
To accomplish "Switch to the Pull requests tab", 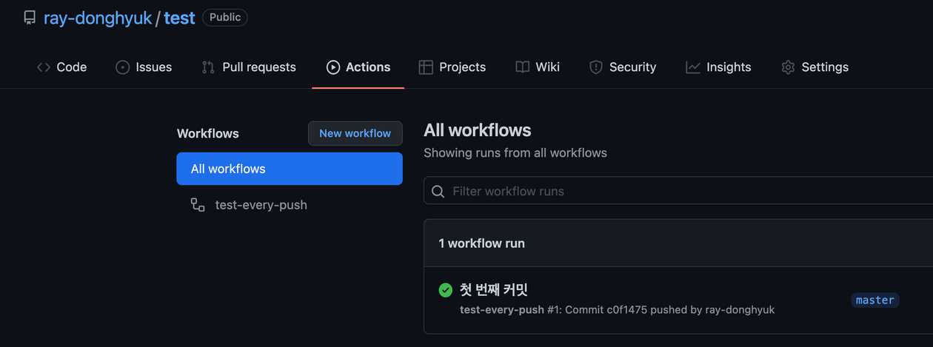I will coord(249,67).
